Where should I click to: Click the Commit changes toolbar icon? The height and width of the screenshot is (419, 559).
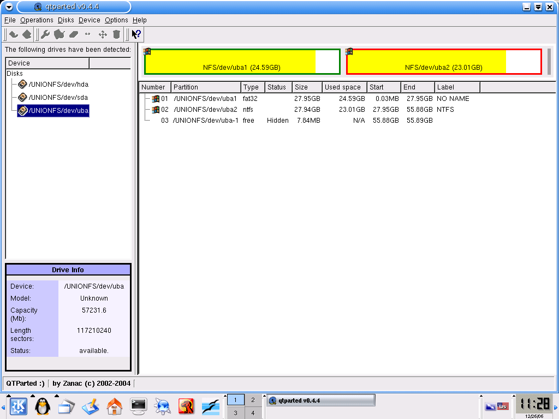coord(27,34)
